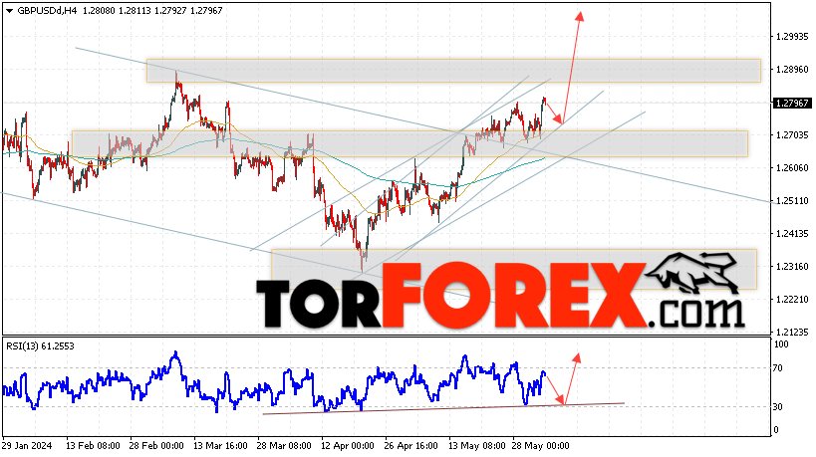Click the 1.23160 price axis label

[x=792, y=266]
